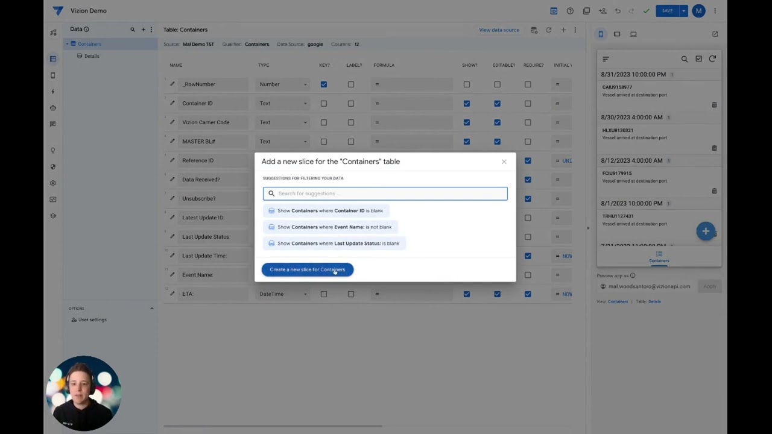This screenshot has height=434, width=772.
Task: Open the SAVE button dropdown arrow
Action: tap(683, 11)
